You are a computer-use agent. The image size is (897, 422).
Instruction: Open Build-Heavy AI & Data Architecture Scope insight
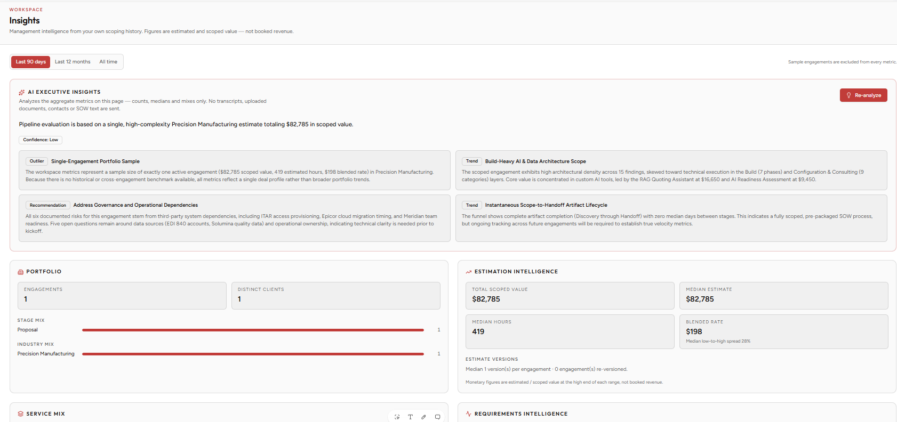coord(671,171)
